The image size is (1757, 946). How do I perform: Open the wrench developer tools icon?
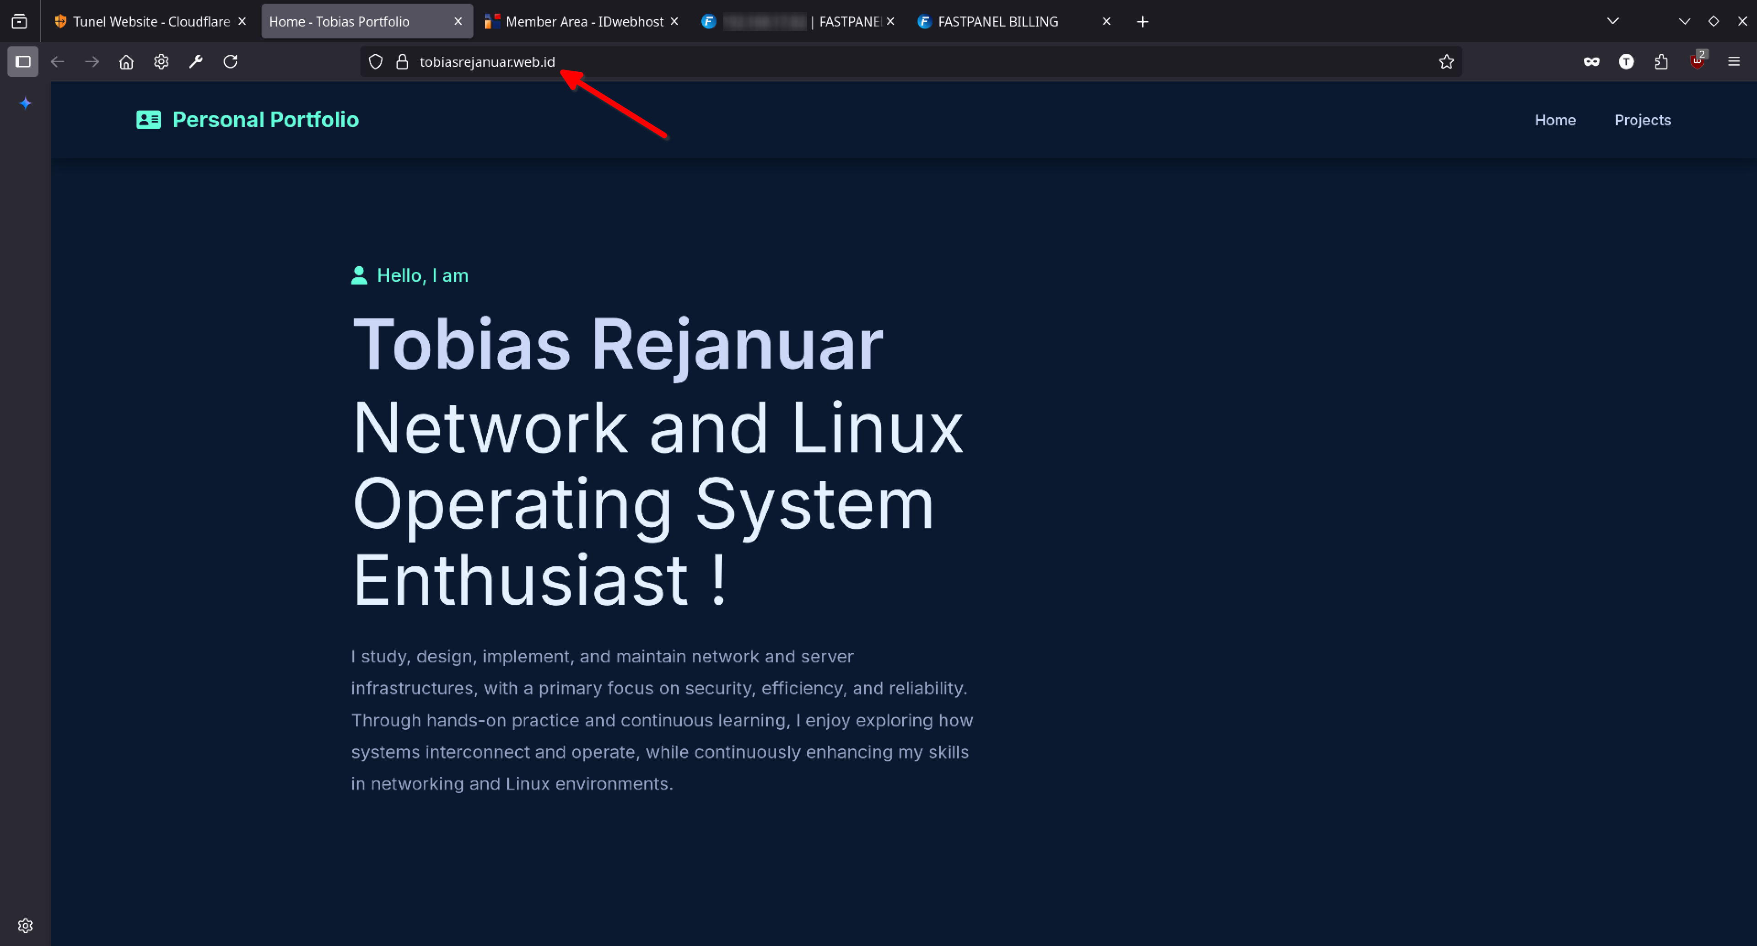(x=196, y=61)
